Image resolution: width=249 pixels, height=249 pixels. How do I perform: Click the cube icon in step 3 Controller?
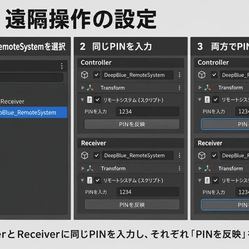click(x=202, y=75)
